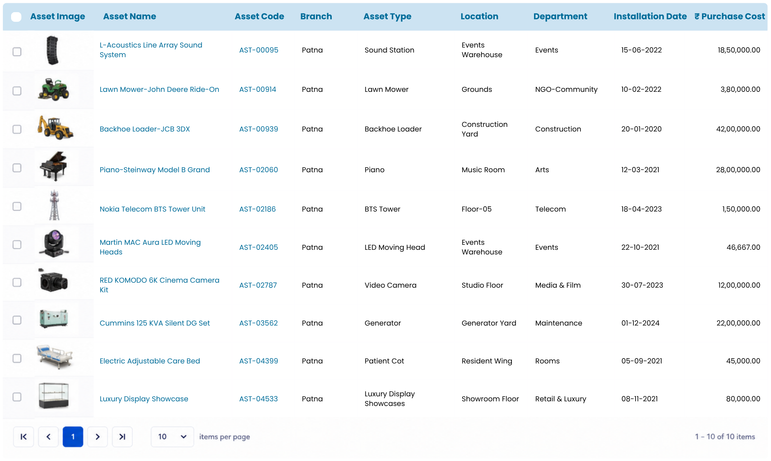Tick the Luxury Display Showcase row checkbox
Image resolution: width=771 pixels, height=461 pixels.
tap(17, 397)
